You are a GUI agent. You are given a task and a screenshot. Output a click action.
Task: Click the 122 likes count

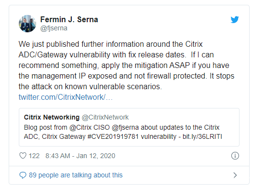34,156
